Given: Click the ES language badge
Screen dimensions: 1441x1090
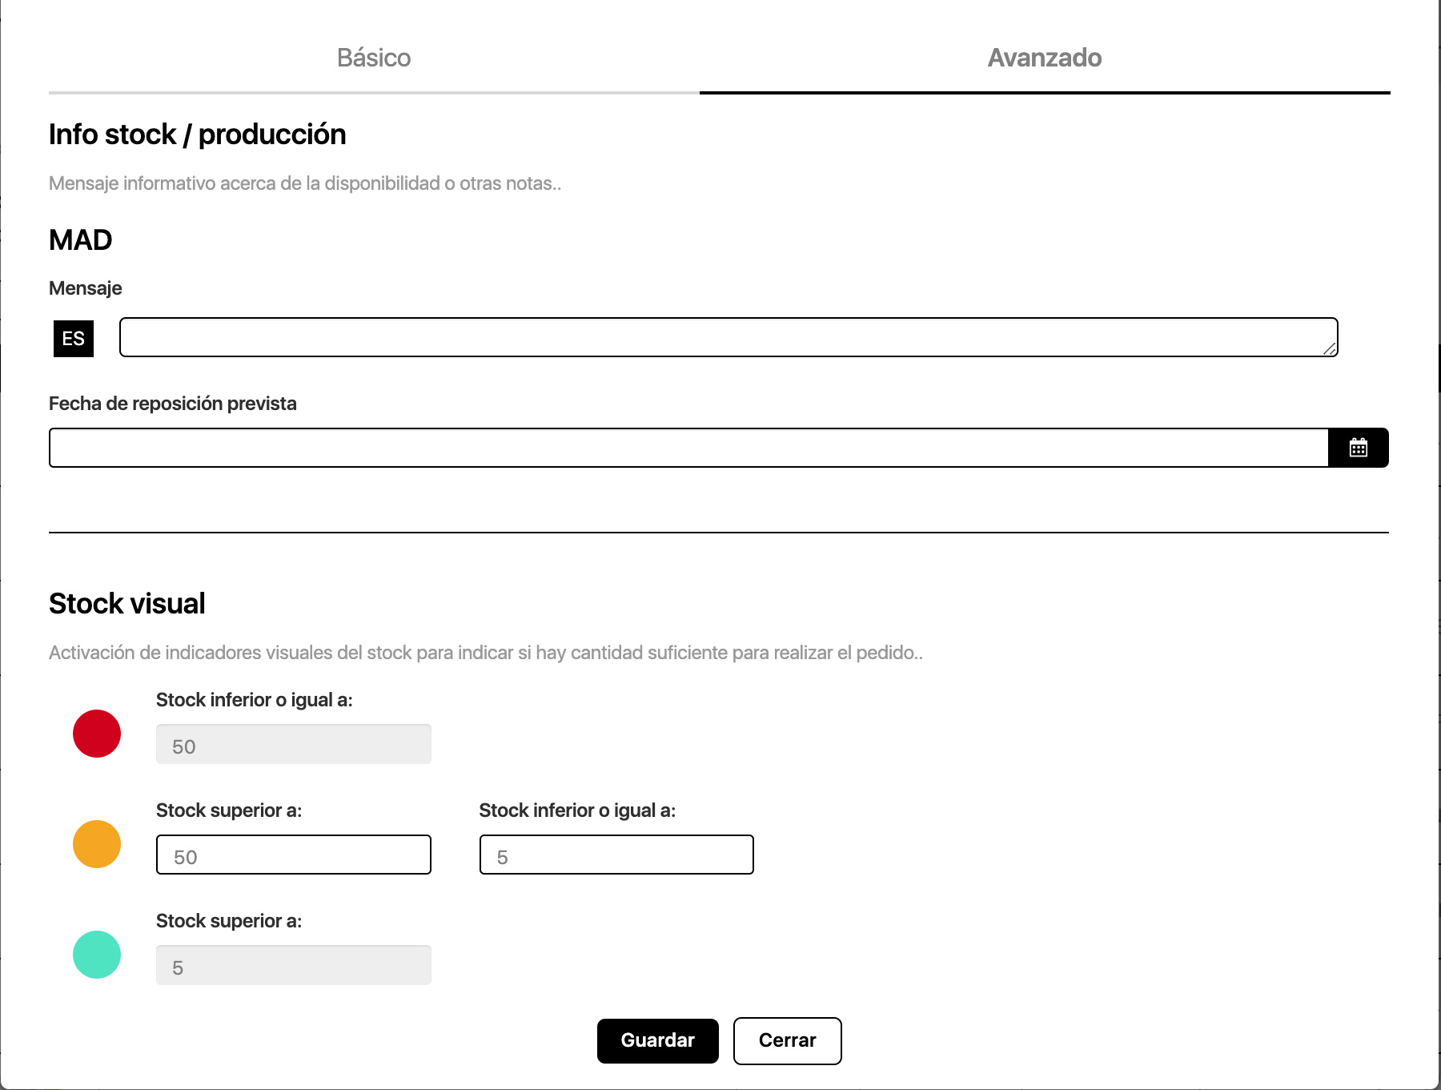Looking at the screenshot, I should coord(74,338).
